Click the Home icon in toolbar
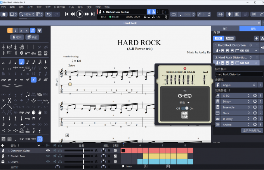The image size is (264, 170). (x=4, y=14)
